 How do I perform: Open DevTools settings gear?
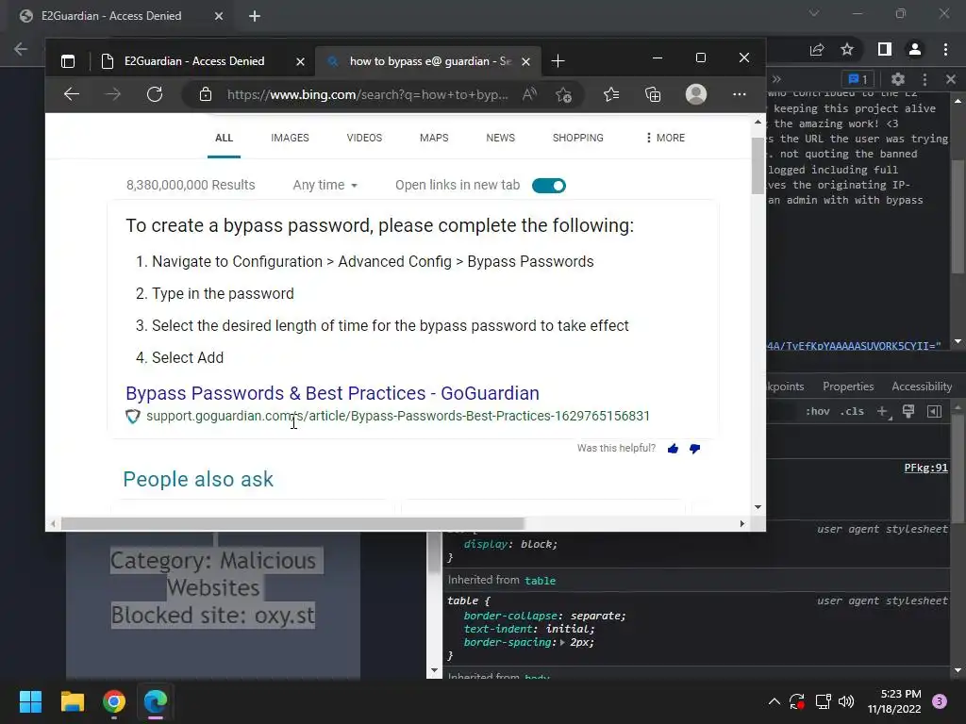coord(898,79)
